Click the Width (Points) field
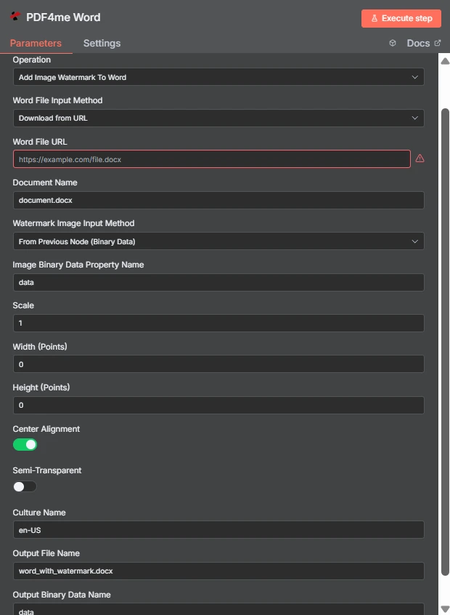Viewport: 450px width, 615px height. pos(218,364)
